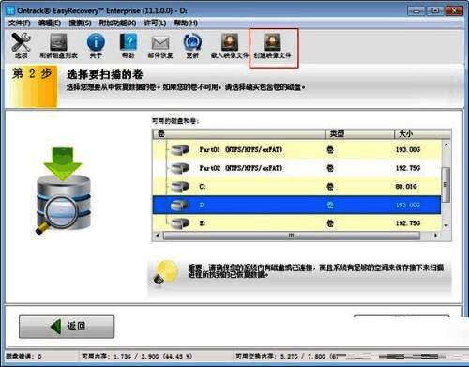Select the highlighted D: volume row
469x367 pixels.
(296, 205)
